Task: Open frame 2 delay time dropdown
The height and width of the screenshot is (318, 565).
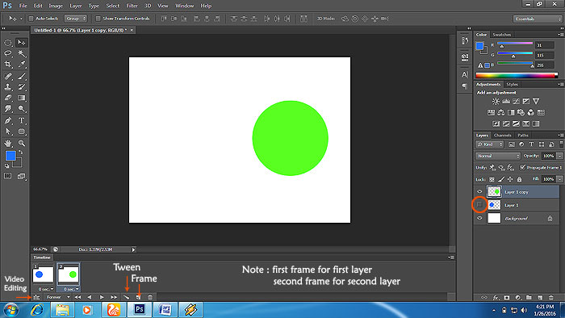Action: [71, 289]
